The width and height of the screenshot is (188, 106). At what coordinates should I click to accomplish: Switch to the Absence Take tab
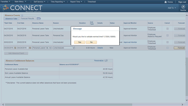click(11, 19)
